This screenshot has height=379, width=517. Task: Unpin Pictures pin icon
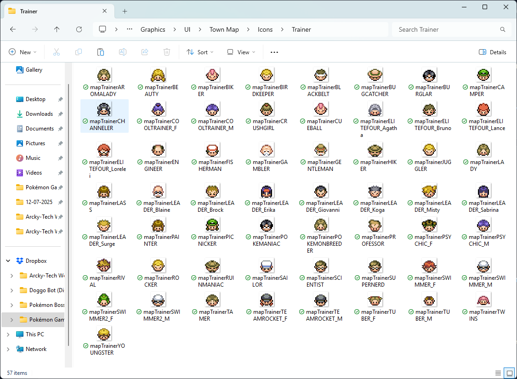click(60, 143)
